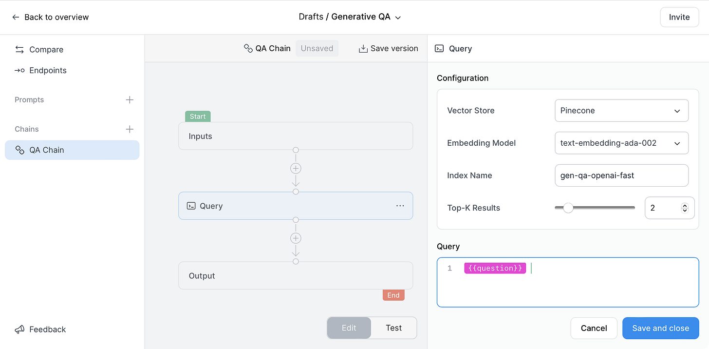Add a new prompt with plus icon
The height and width of the screenshot is (349, 709).
(x=130, y=100)
